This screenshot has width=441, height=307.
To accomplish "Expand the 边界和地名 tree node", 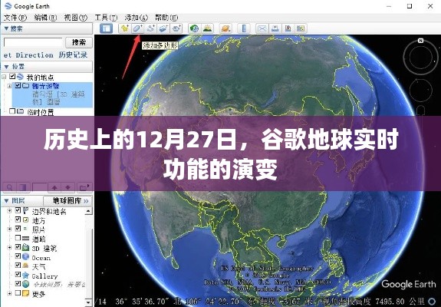I will click(9, 210).
